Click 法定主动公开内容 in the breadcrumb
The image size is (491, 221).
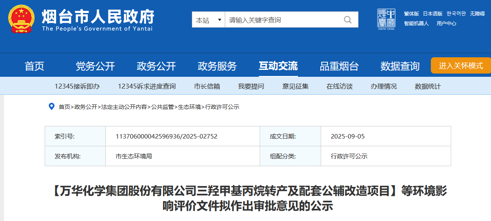click(x=124, y=107)
